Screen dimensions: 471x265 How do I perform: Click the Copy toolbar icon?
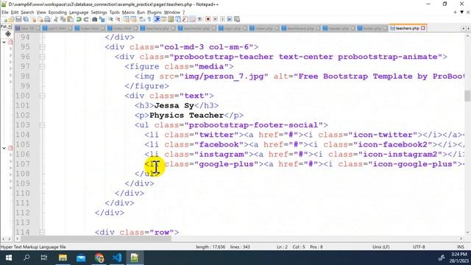63,19
